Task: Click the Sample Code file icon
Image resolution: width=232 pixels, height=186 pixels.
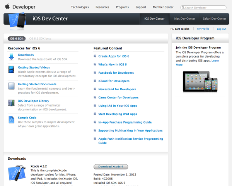Action: 11,120
